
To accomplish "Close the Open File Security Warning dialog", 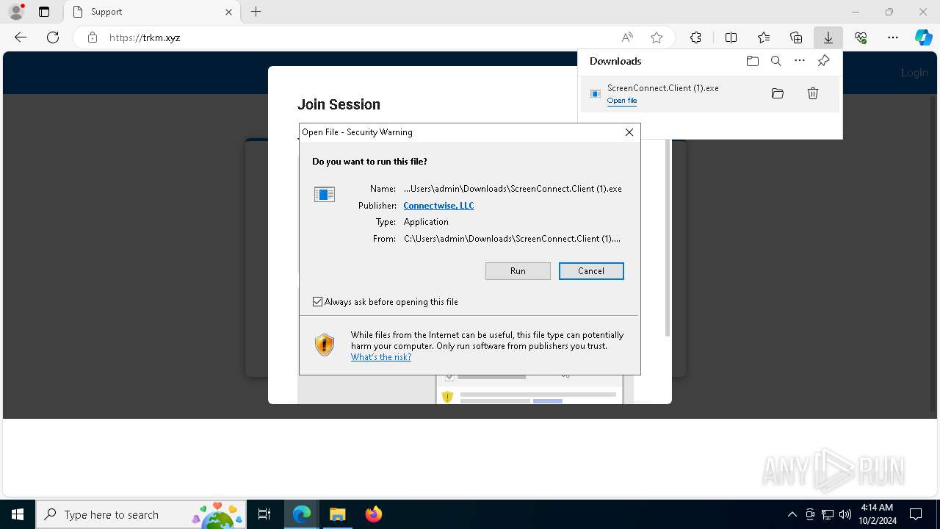I will [629, 132].
